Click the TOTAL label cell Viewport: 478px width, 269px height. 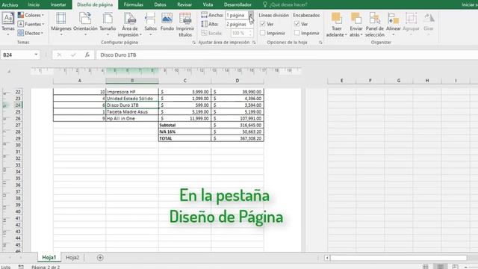coord(184,138)
